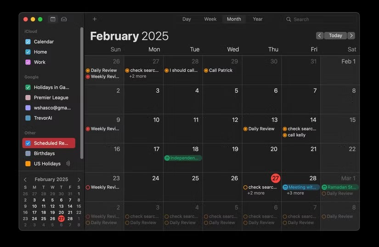Select day 13 in the mini calendar
Screen dimensions: 379x247
point(61,206)
